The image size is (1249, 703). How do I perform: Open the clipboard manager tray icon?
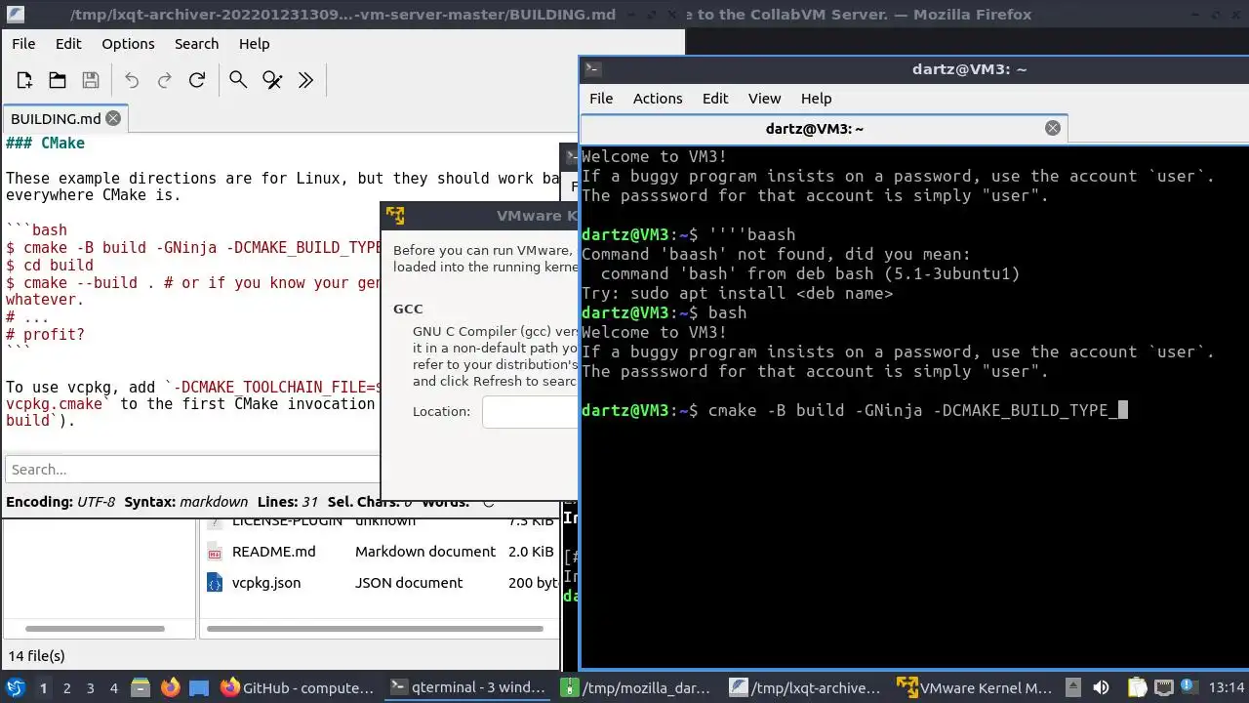1136,688
